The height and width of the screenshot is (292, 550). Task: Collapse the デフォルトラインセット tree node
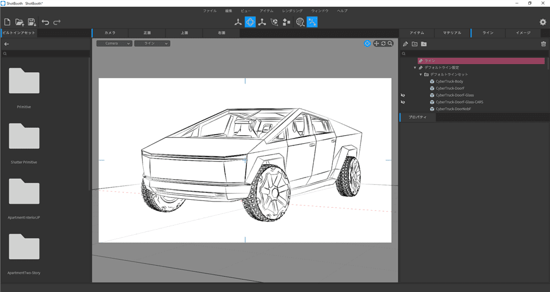(421, 74)
